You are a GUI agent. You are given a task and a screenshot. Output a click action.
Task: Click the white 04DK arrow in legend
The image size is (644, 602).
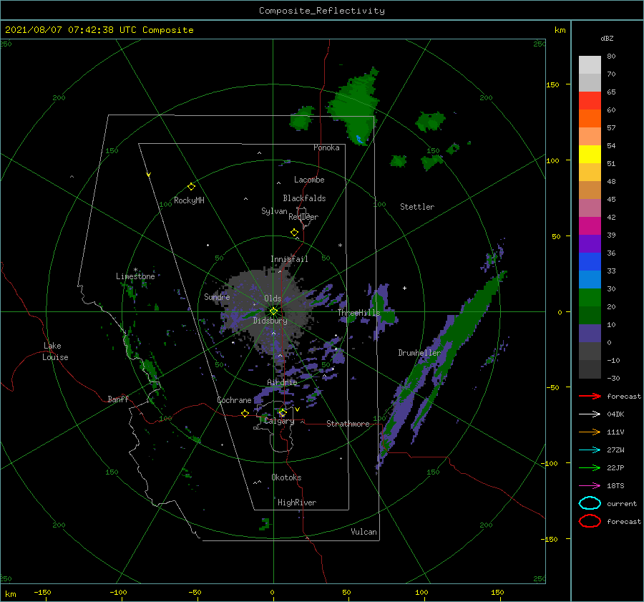(590, 414)
